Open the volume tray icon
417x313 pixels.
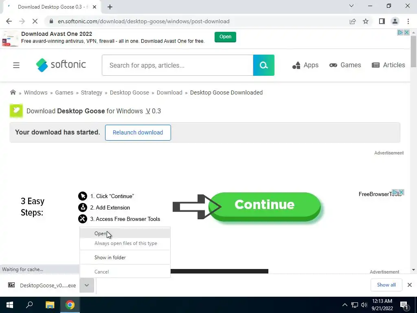tap(364, 305)
